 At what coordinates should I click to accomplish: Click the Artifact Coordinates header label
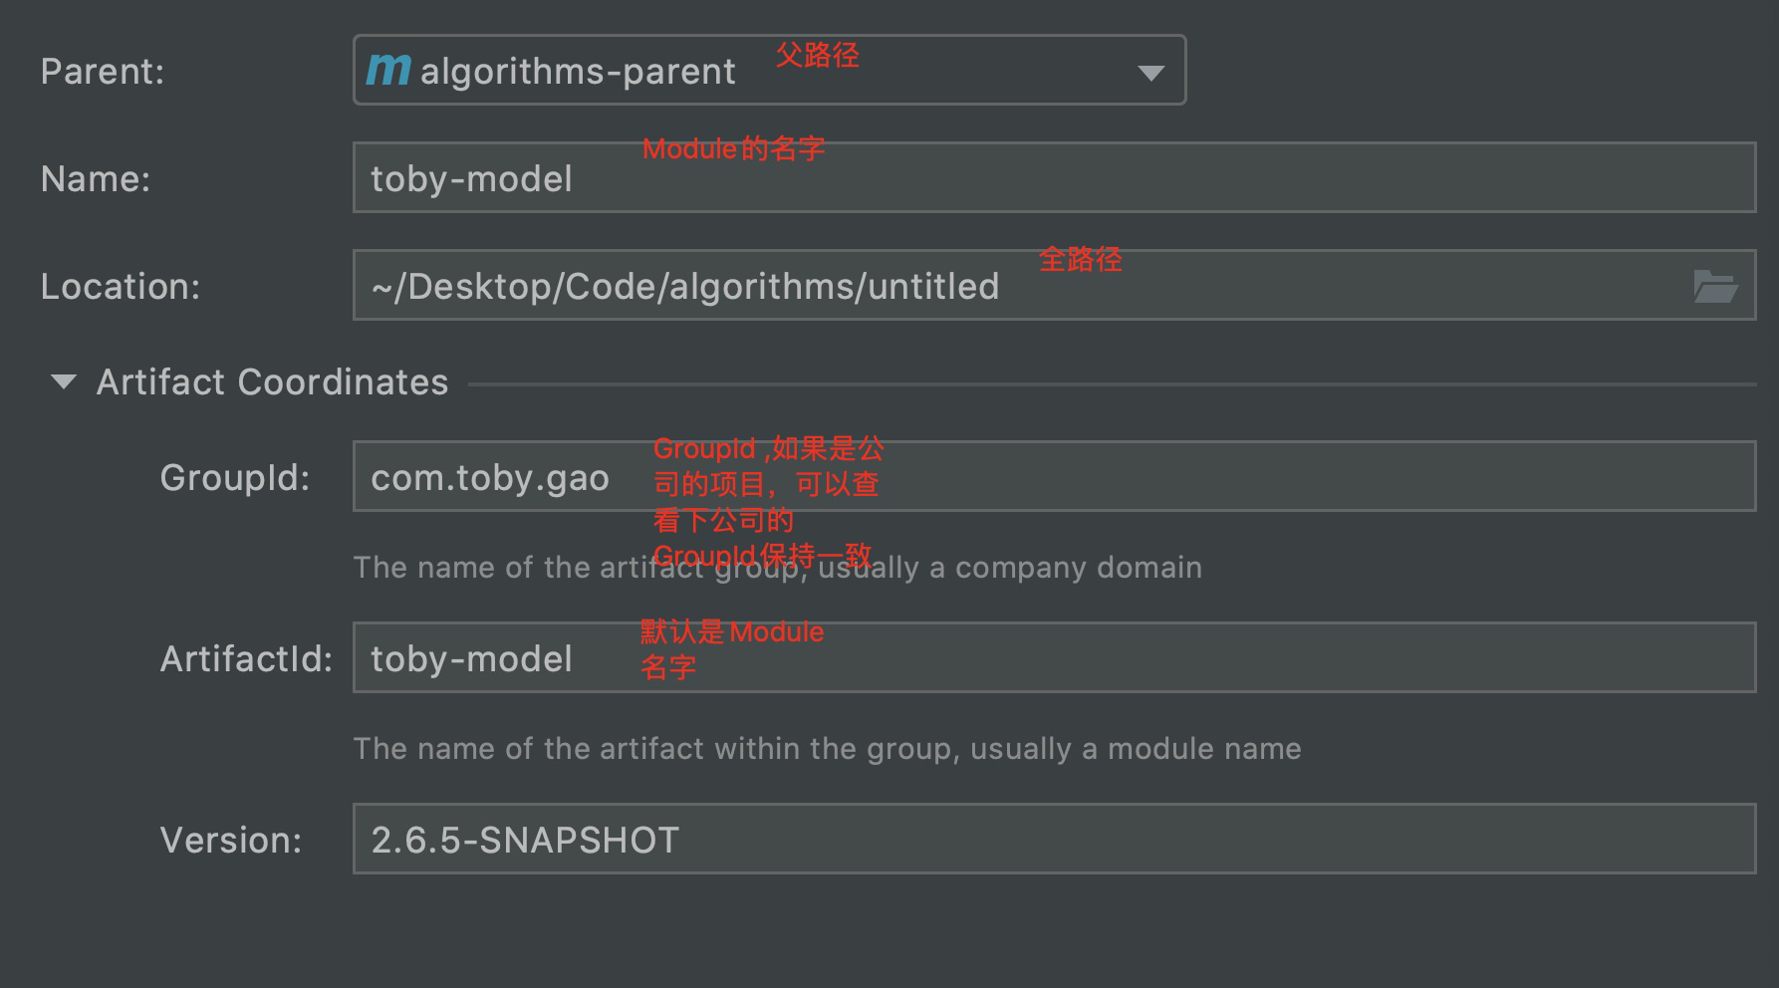[272, 381]
